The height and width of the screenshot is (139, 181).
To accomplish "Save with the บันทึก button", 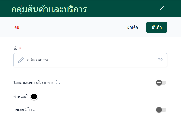I will coord(157,27).
